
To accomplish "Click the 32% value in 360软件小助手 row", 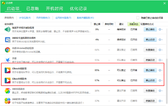I will 97,101.
